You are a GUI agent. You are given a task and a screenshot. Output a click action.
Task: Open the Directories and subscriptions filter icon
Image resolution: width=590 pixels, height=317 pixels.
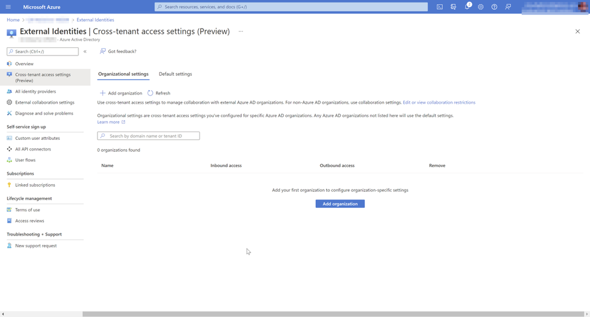(453, 6)
